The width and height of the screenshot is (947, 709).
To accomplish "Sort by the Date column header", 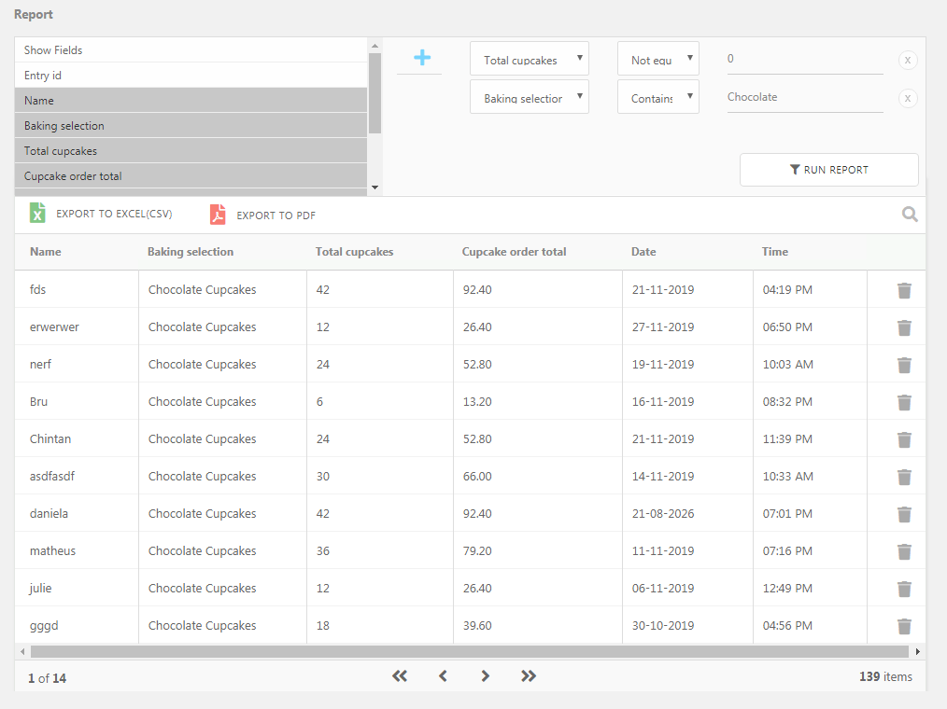I will point(643,252).
